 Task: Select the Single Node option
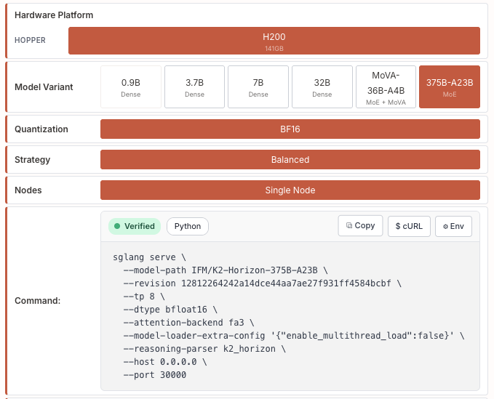tap(290, 190)
